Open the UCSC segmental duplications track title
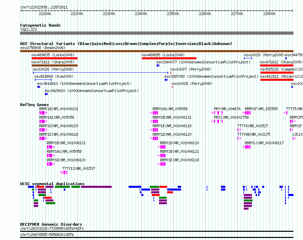The height and width of the screenshot is (240, 303). click(52, 184)
